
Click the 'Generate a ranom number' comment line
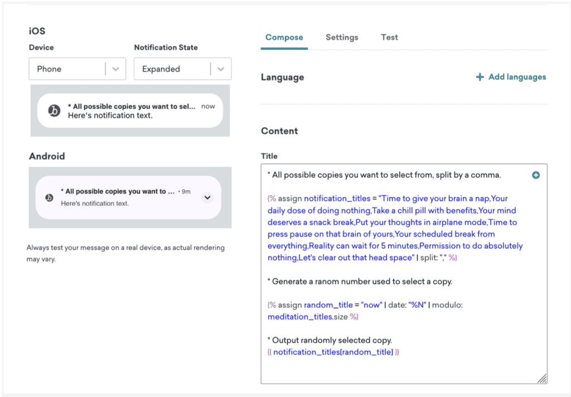[x=360, y=282]
